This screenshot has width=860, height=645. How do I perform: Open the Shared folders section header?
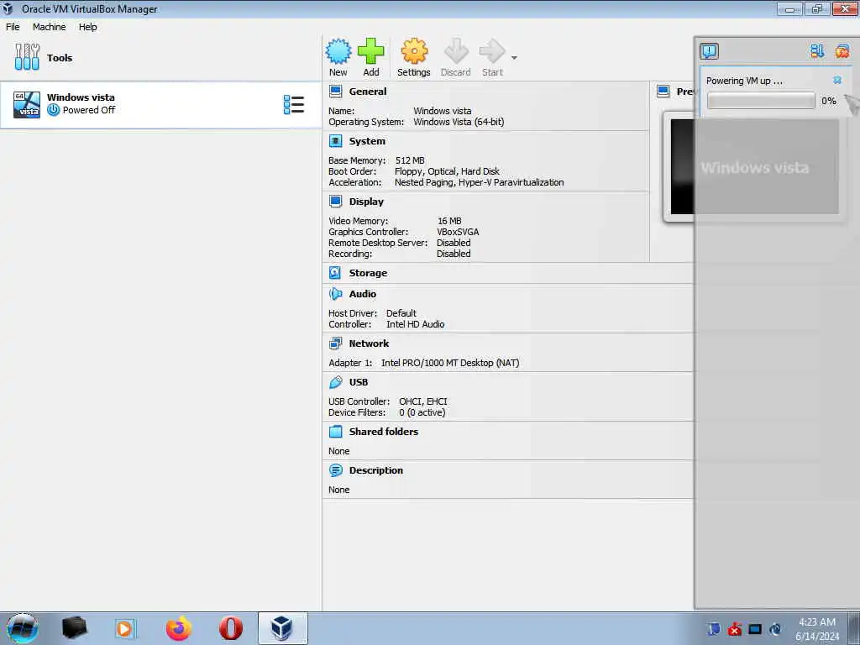pyautogui.click(x=383, y=432)
